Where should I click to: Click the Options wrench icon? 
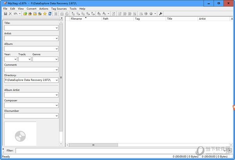coord(161,14)
